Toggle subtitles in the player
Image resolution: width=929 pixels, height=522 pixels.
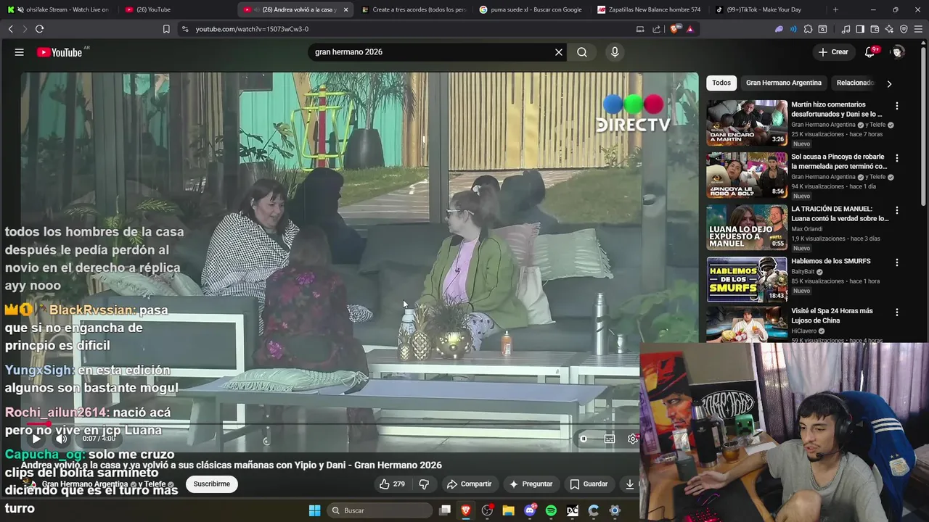(610, 439)
